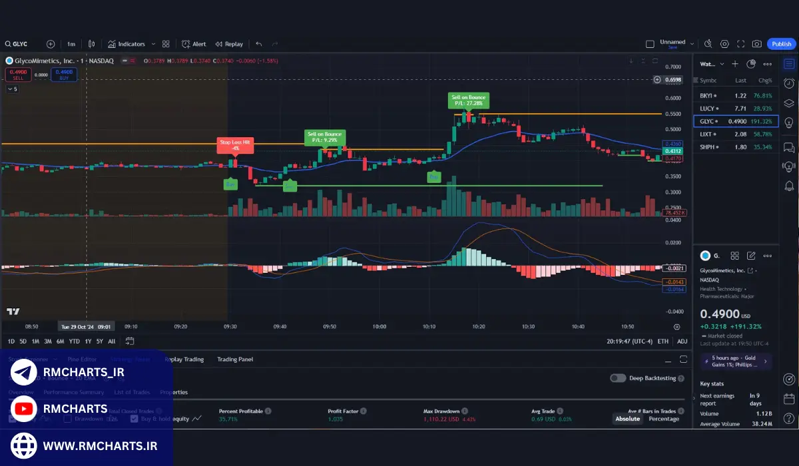Uncheck the Buy & hold equity checkbox
The height and width of the screenshot is (466, 799).
tap(134, 419)
